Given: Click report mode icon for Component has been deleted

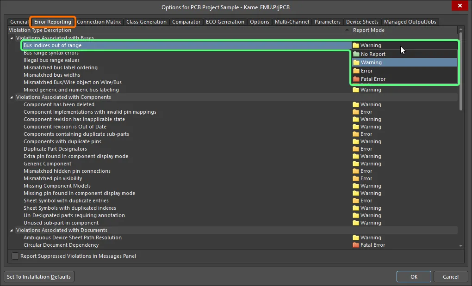Looking at the screenshot, I should [356, 104].
